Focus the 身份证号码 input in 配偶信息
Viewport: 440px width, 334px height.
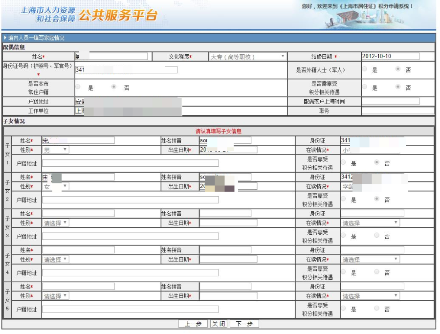coord(126,69)
